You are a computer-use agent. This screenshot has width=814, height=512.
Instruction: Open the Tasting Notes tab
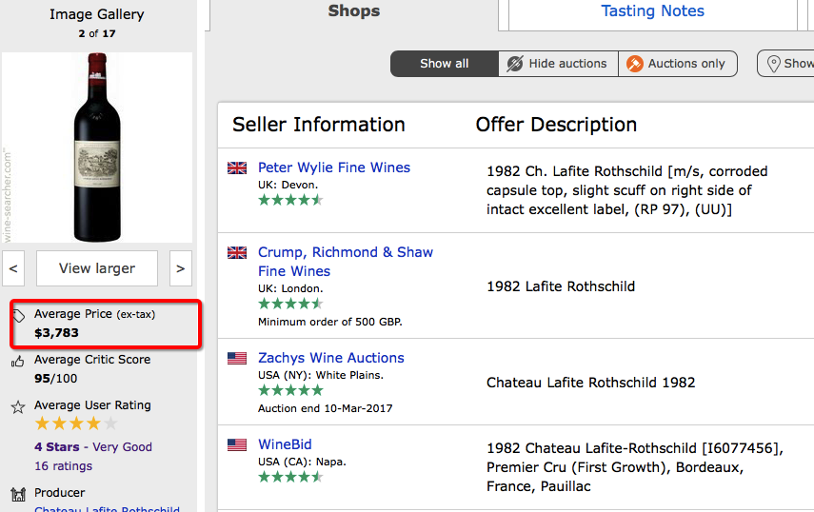coord(652,12)
